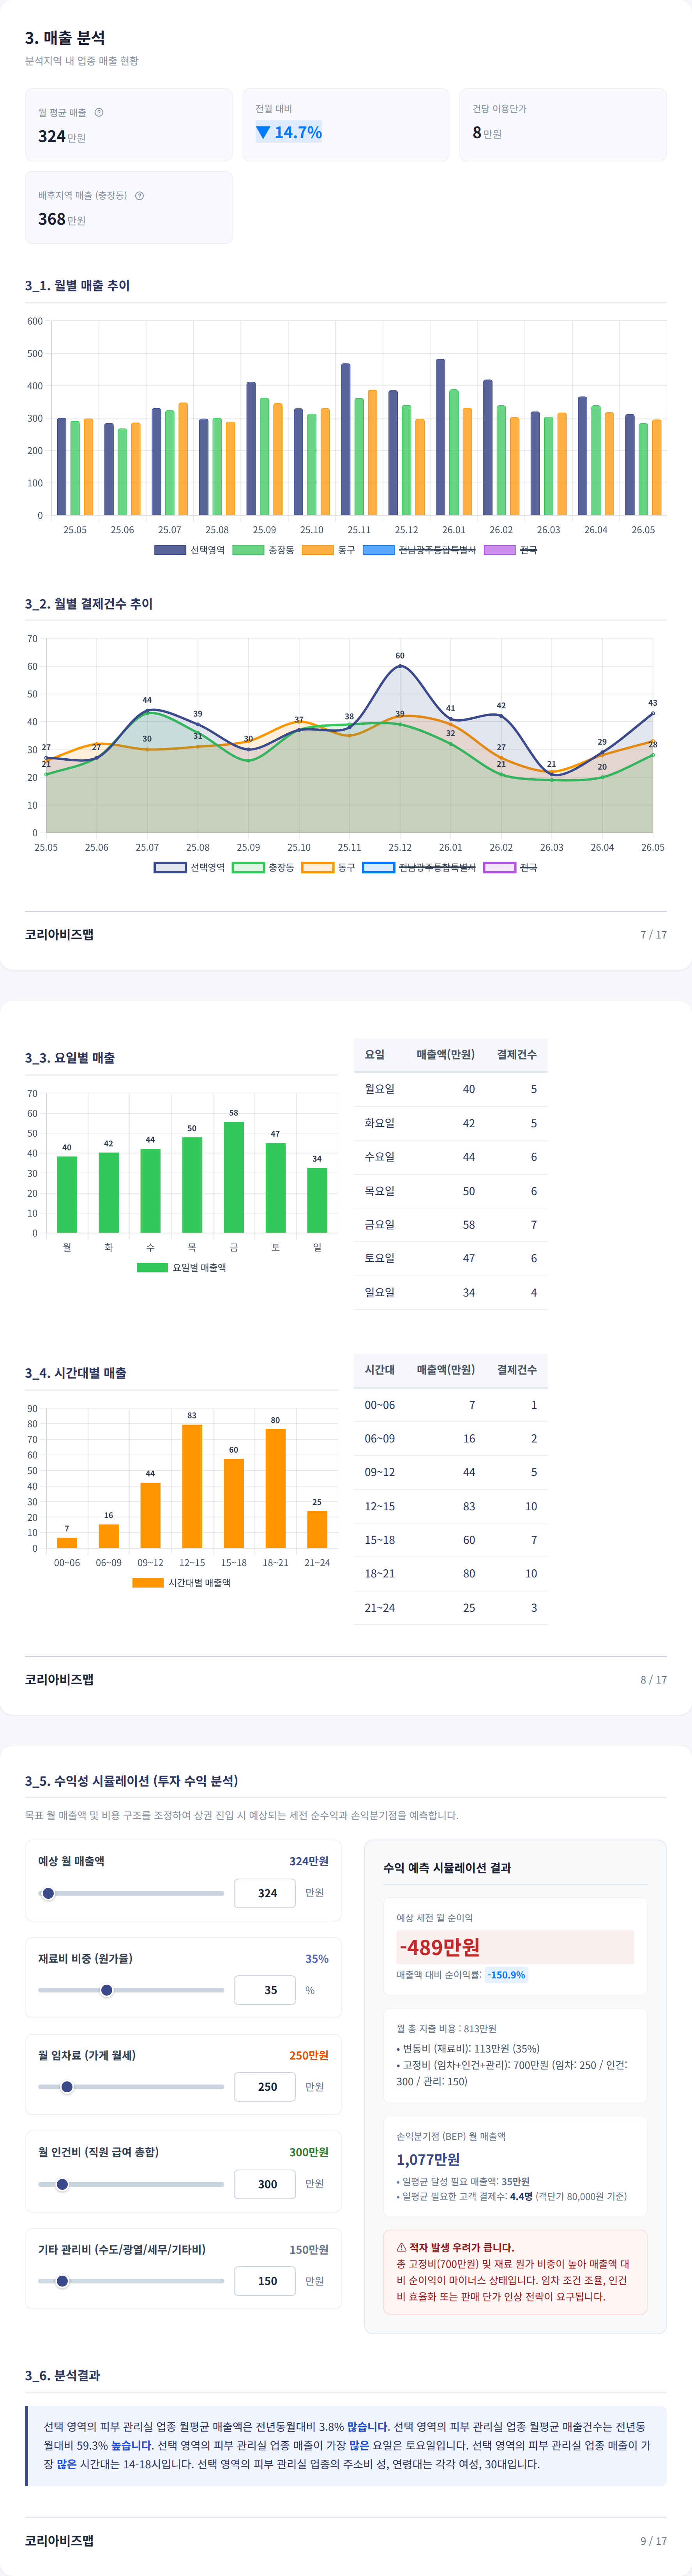This screenshot has width=692, height=2576.
Task: Show 전남광주통합특별시 series in 월별 결제건수 추이 chart
Action: coord(419,867)
